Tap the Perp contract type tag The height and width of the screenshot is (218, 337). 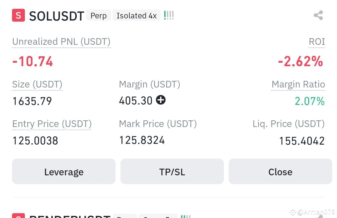pyautogui.click(x=98, y=15)
